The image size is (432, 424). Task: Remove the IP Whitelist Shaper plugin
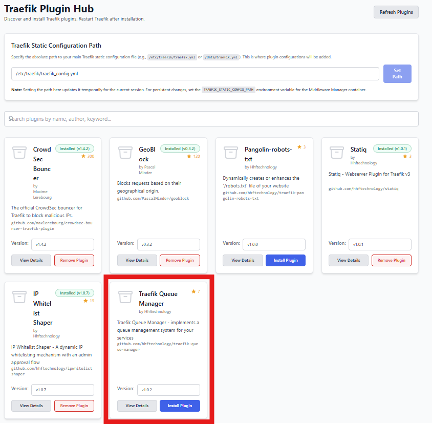pos(74,406)
